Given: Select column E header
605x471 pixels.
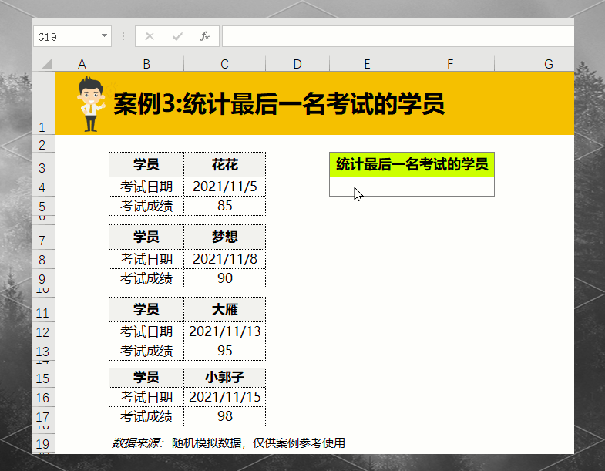Looking at the screenshot, I should 367,64.
